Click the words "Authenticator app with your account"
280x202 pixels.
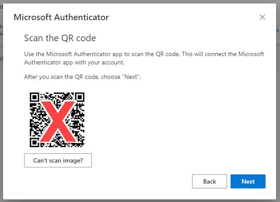tap(75, 62)
